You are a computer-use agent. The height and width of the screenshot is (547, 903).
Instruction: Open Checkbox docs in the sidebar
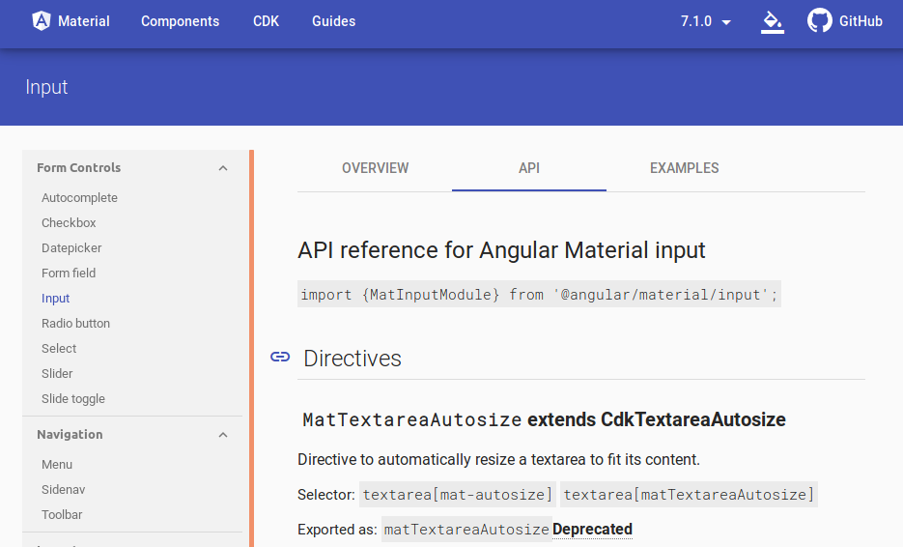(69, 223)
